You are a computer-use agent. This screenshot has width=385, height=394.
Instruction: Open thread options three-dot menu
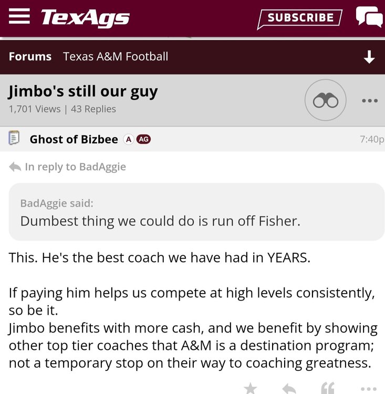tap(369, 100)
